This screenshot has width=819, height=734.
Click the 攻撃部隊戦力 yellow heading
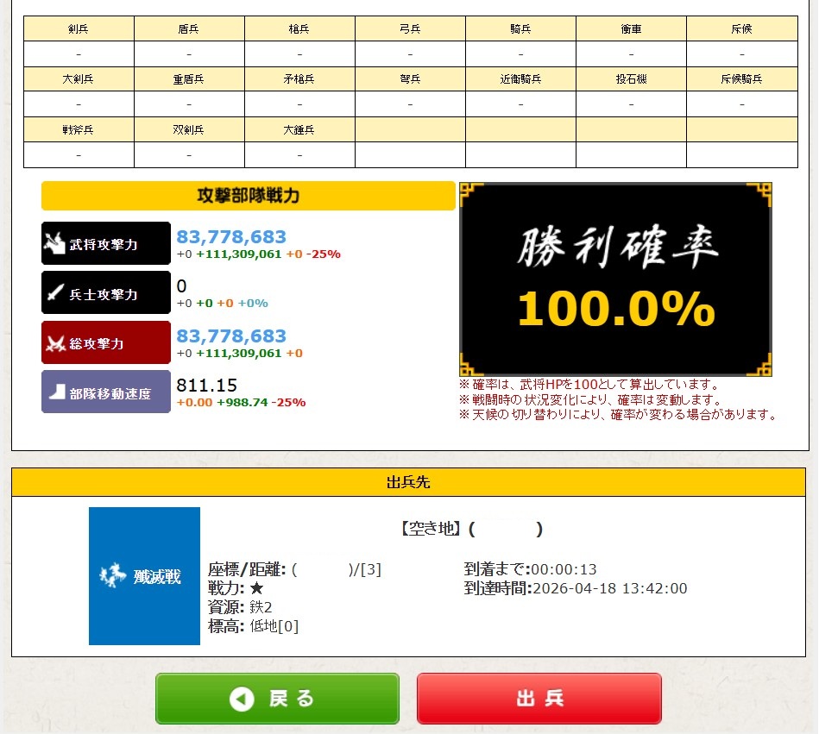(248, 196)
